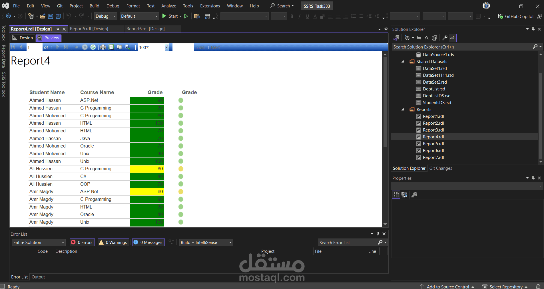The width and height of the screenshot is (544, 289).
Task: Open the Report Data side tab
Action: [4, 56]
